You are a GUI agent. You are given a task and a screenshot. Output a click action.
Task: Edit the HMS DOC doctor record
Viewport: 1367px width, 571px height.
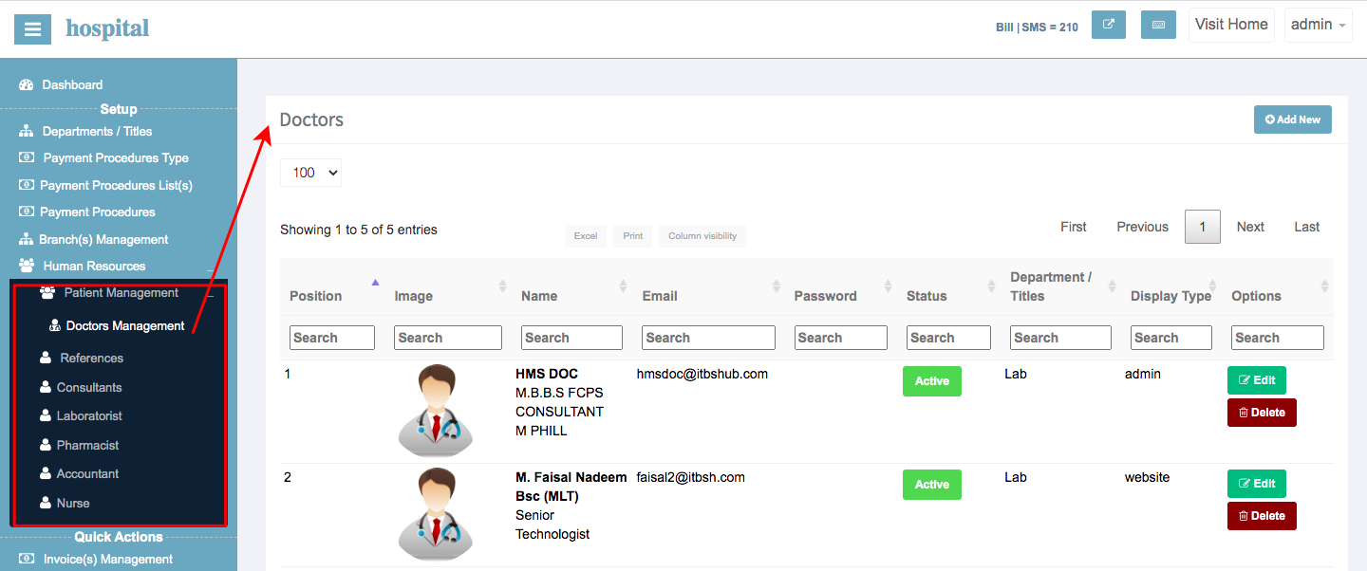point(1257,379)
